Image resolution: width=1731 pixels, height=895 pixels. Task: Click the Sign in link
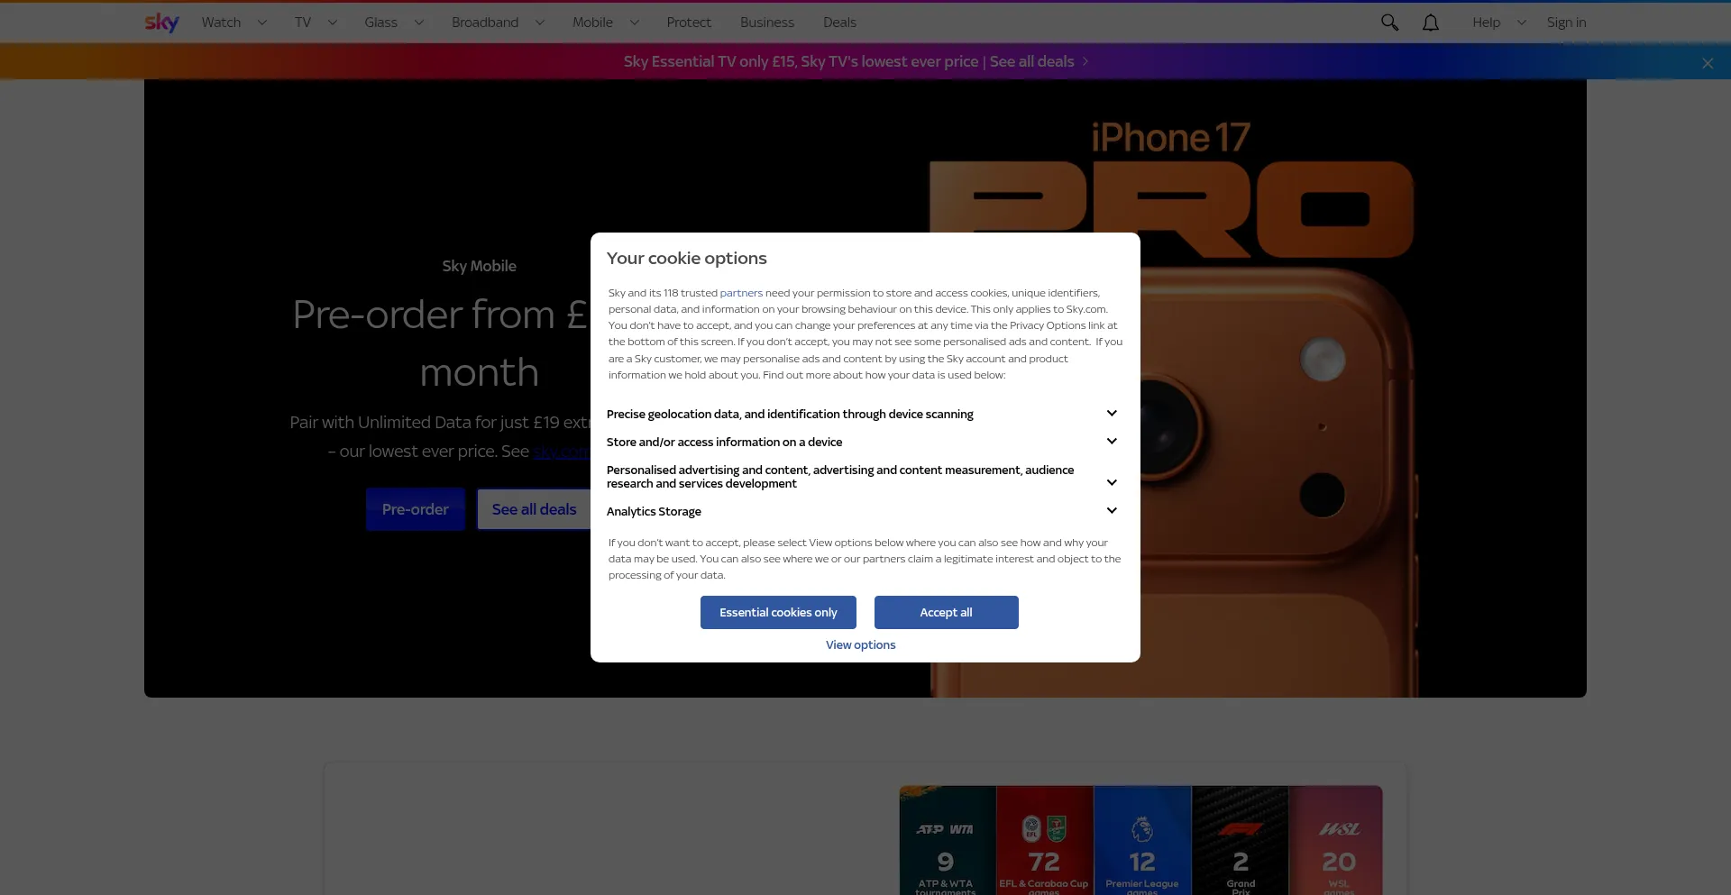tap(1566, 23)
